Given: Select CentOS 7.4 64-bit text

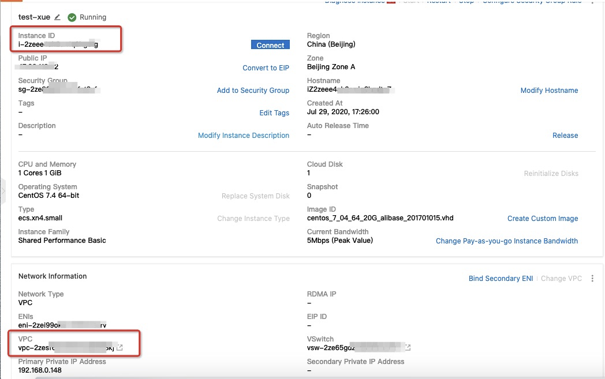Looking at the screenshot, I should pyautogui.click(x=48, y=196).
